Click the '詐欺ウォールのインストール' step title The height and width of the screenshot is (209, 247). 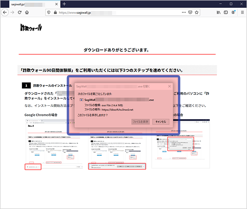pos(52,86)
